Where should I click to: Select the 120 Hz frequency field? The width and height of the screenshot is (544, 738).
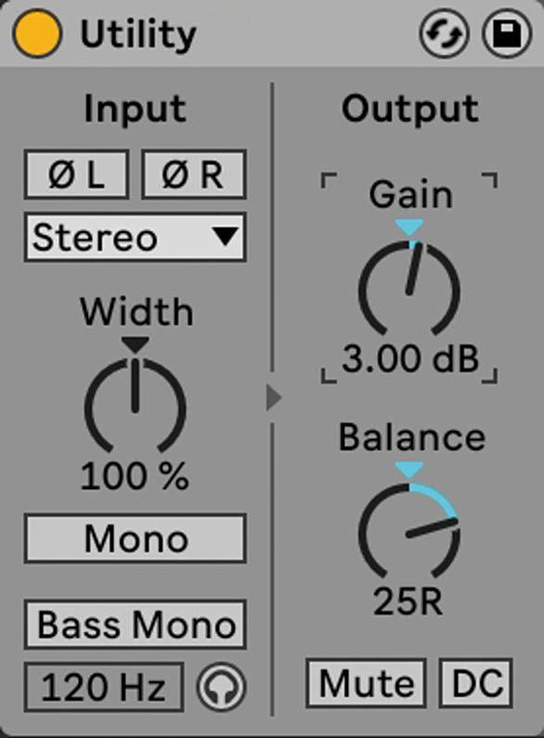click(x=104, y=687)
